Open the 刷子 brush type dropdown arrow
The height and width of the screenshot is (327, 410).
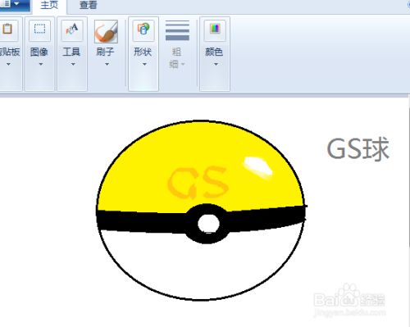pyautogui.click(x=107, y=65)
